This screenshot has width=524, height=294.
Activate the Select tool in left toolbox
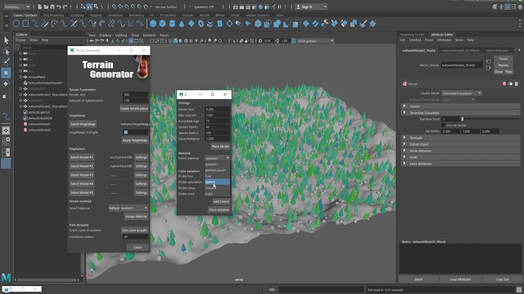click(x=6, y=40)
